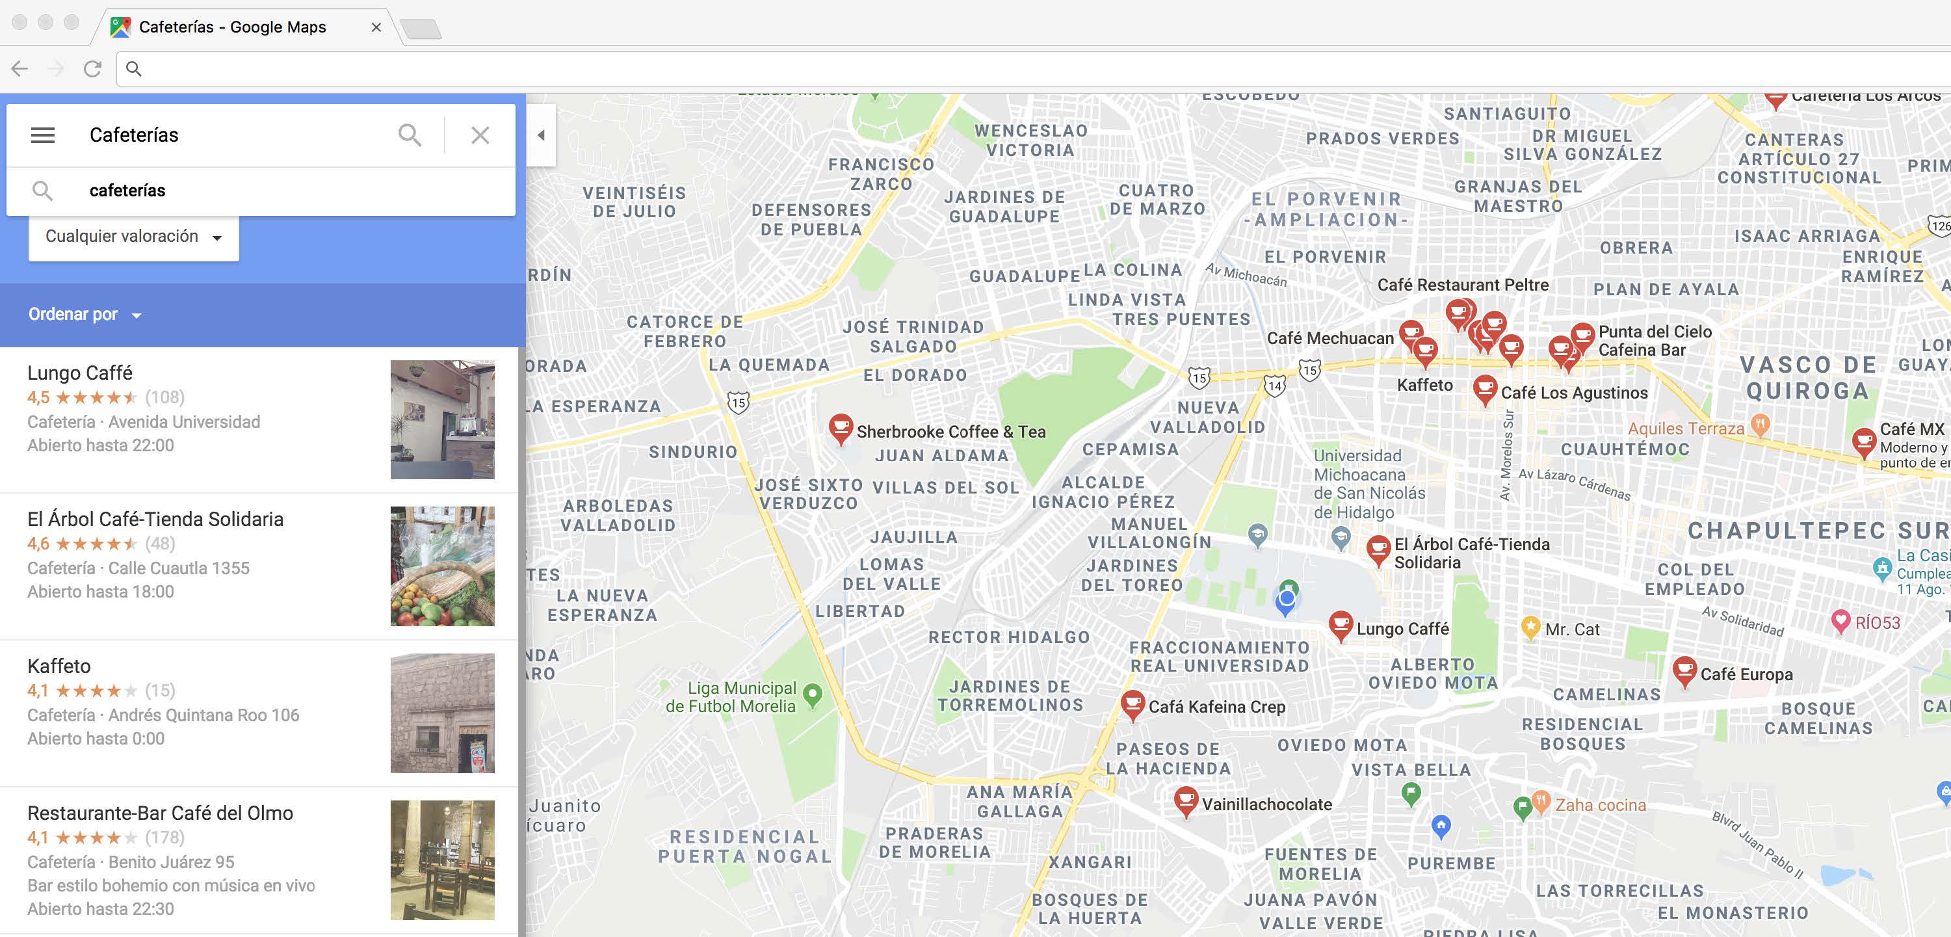Select the cafeterías search suggestion

(x=261, y=191)
